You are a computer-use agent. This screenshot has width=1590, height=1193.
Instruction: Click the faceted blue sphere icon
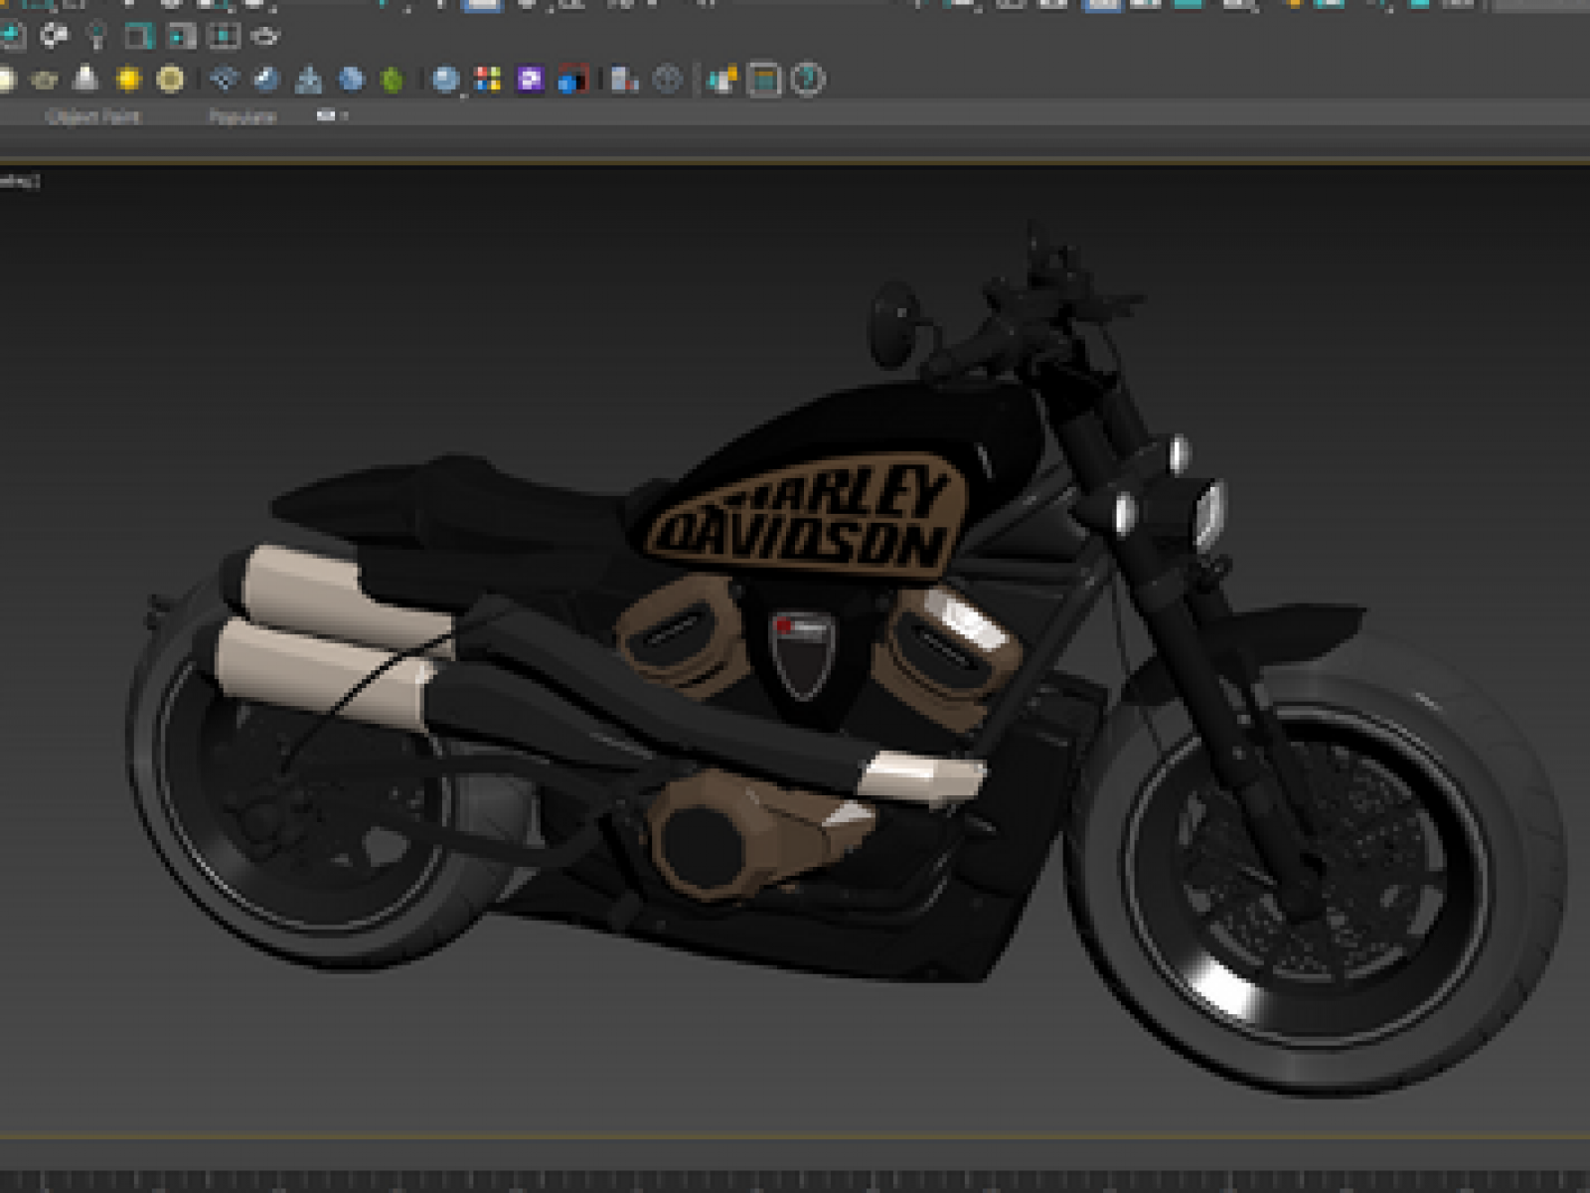[x=351, y=79]
